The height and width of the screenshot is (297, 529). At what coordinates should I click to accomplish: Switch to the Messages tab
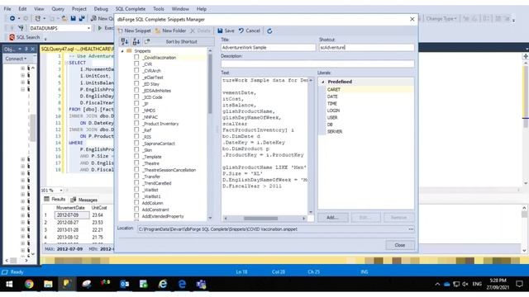coord(84,200)
